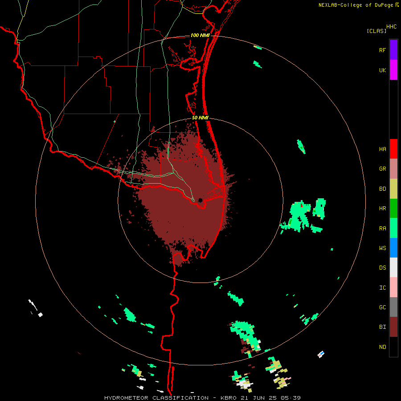Image resolution: width=401 pixels, height=401 pixels.
Task: Click the GC legend label
Action: pos(382,307)
